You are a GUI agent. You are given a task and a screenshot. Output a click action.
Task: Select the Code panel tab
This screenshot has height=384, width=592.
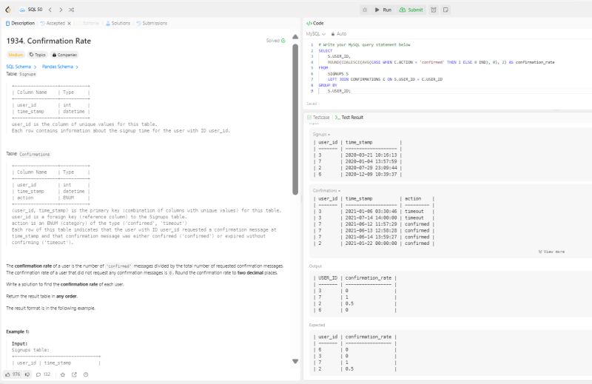tap(315, 23)
